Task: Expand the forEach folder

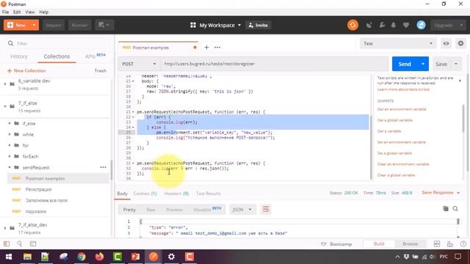Action: pos(10,156)
